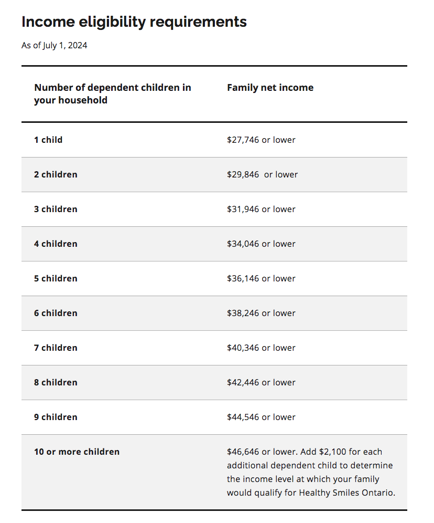
Task: Click the '10 or more children' row label
Action: click(77, 452)
